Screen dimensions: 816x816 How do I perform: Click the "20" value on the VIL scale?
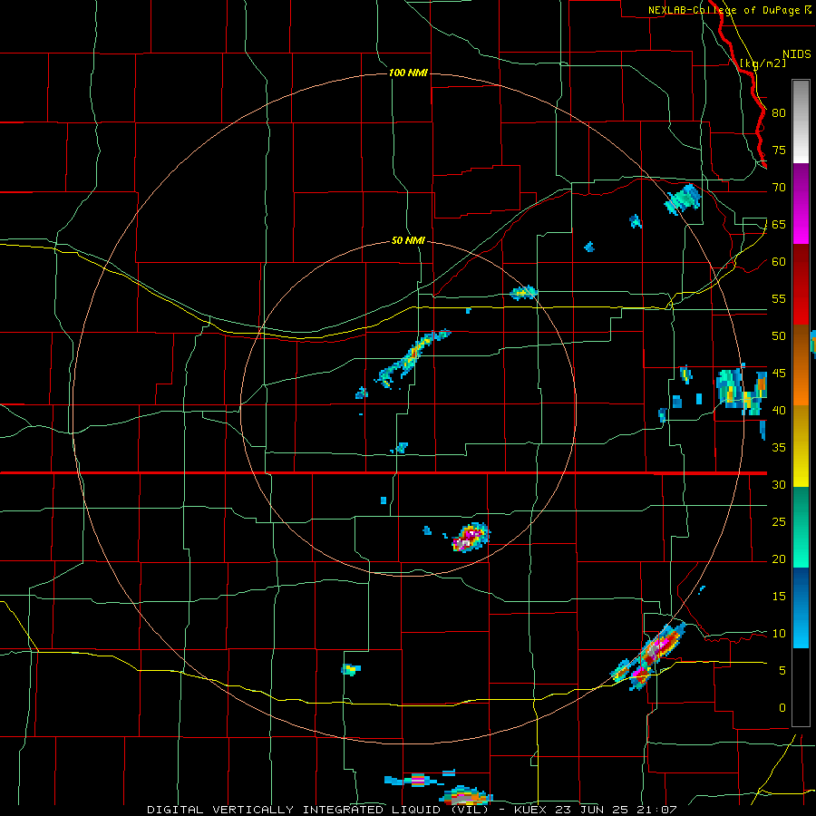(779, 559)
